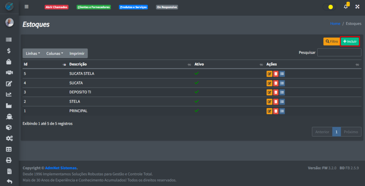Open the barcode icon in the sidebar
This screenshot has height=186, width=365.
pos(9,40)
